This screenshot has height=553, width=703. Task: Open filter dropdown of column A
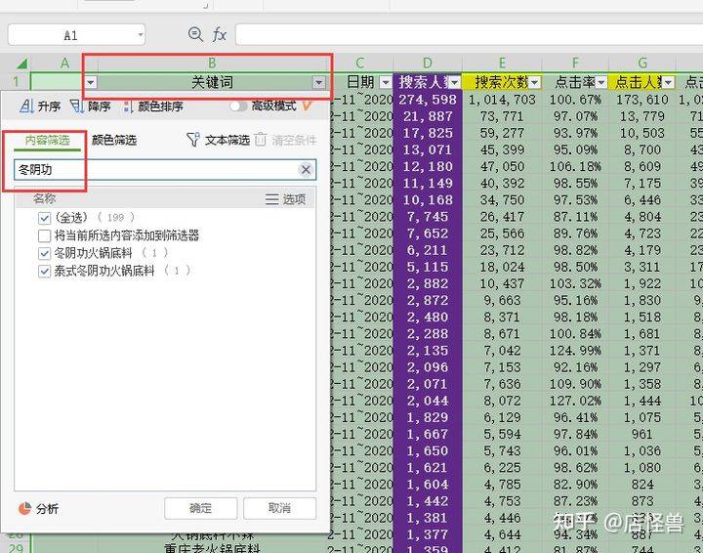(x=91, y=82)
